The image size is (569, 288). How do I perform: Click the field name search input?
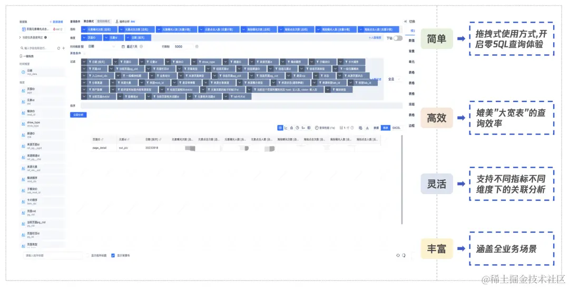[x=38, y=48]
